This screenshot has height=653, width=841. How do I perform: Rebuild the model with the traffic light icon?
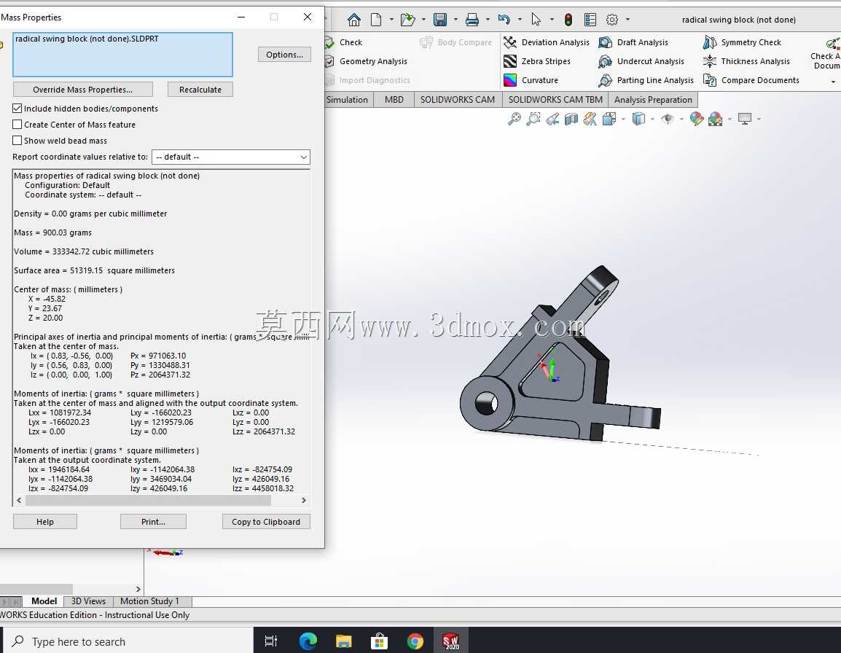(x=568, y=20)
